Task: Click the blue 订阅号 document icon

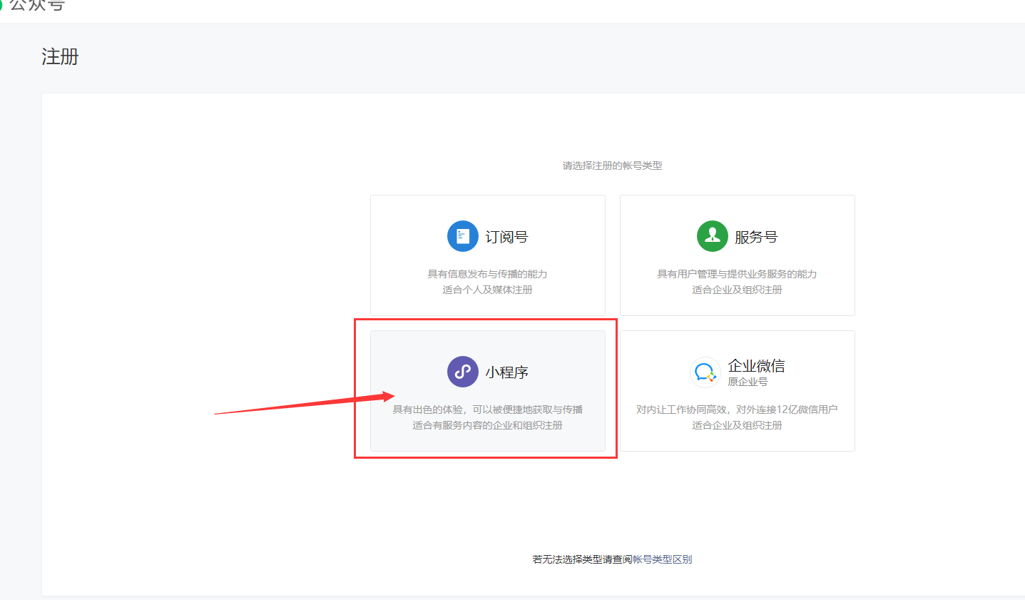Action: tap(462, 236)
